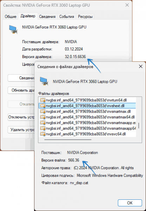Click the Поставщик драйвера value NVIDIA

[71, 42]
